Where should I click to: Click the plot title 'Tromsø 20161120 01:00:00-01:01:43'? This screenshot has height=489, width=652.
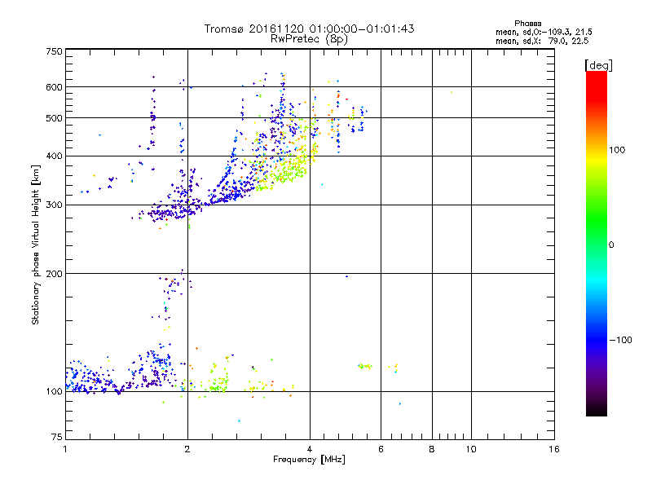(x=309, y=29)
